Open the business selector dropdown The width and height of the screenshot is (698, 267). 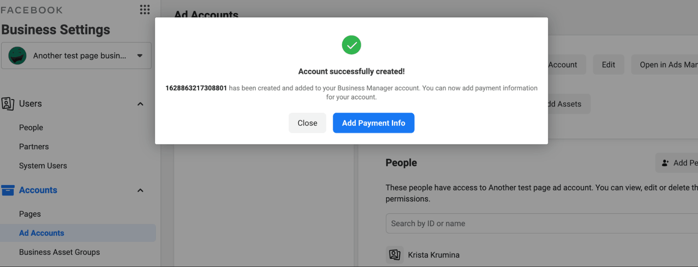[x=76, y=56]
